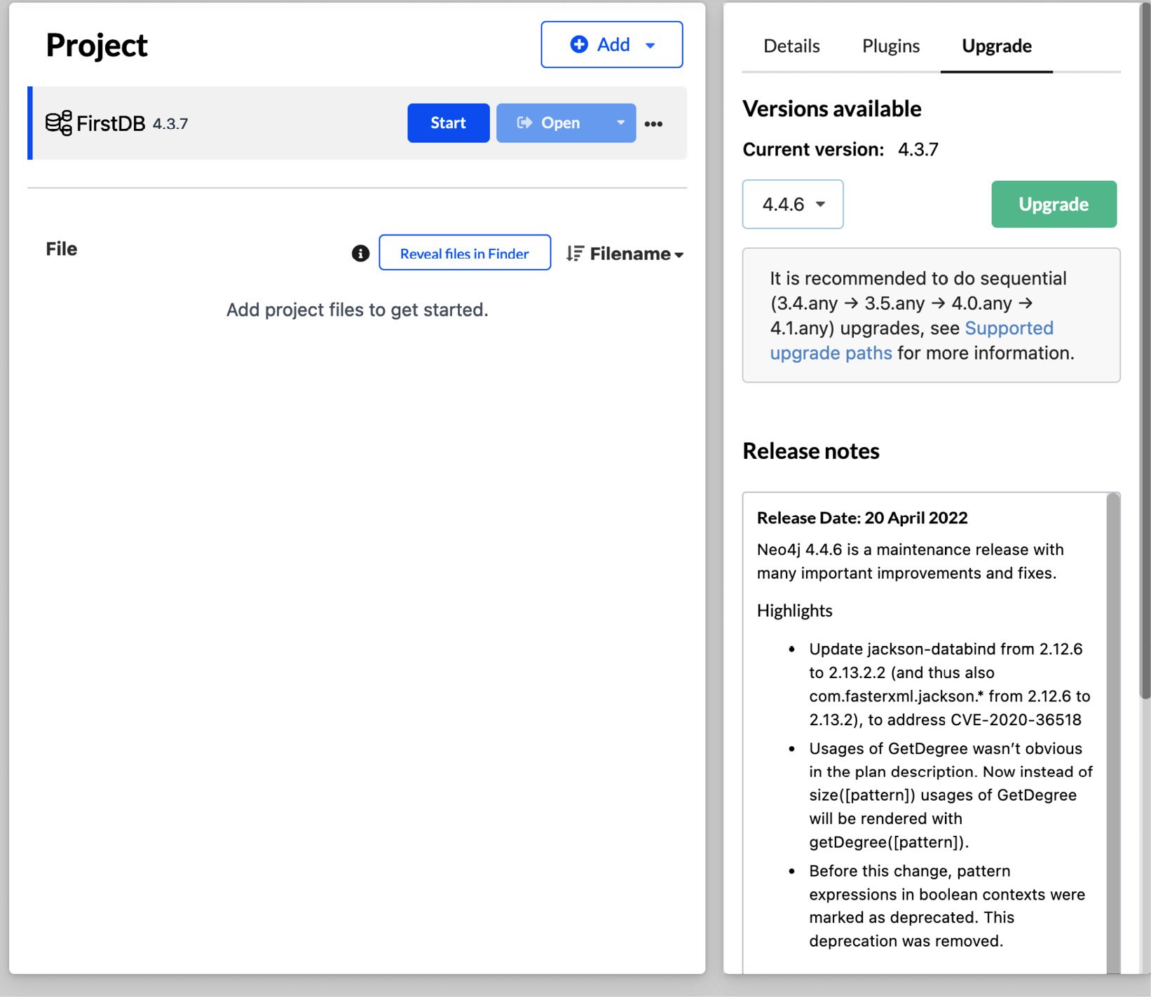Click the 'File' section label

62,249
